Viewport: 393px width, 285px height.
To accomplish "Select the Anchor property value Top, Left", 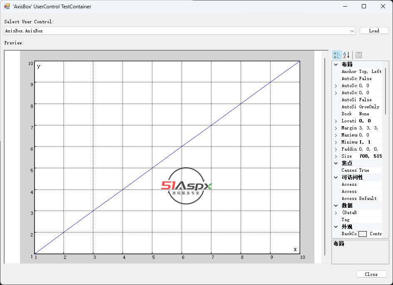I will coord(370,71).
